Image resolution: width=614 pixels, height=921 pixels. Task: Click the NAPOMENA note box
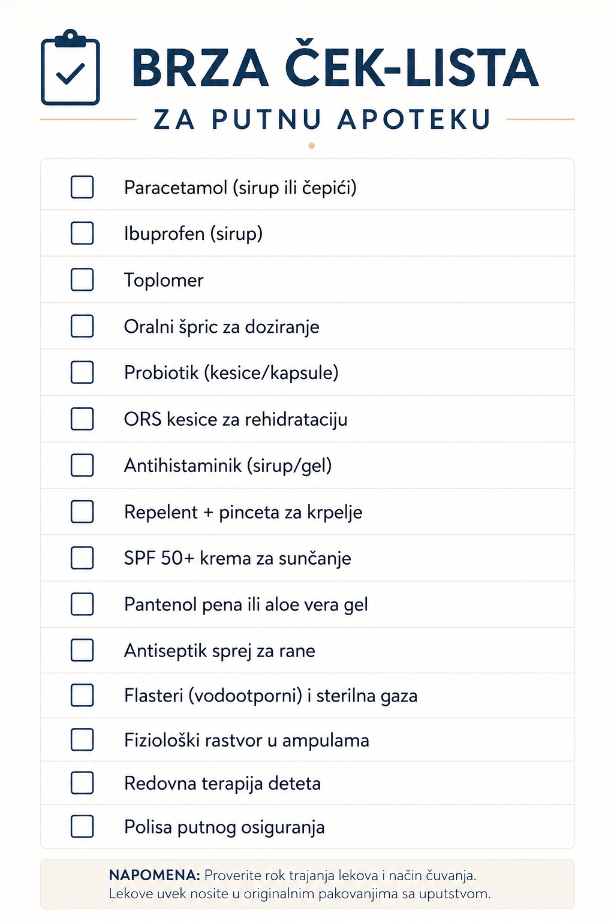pyautogui.click(x=307, y=884)
